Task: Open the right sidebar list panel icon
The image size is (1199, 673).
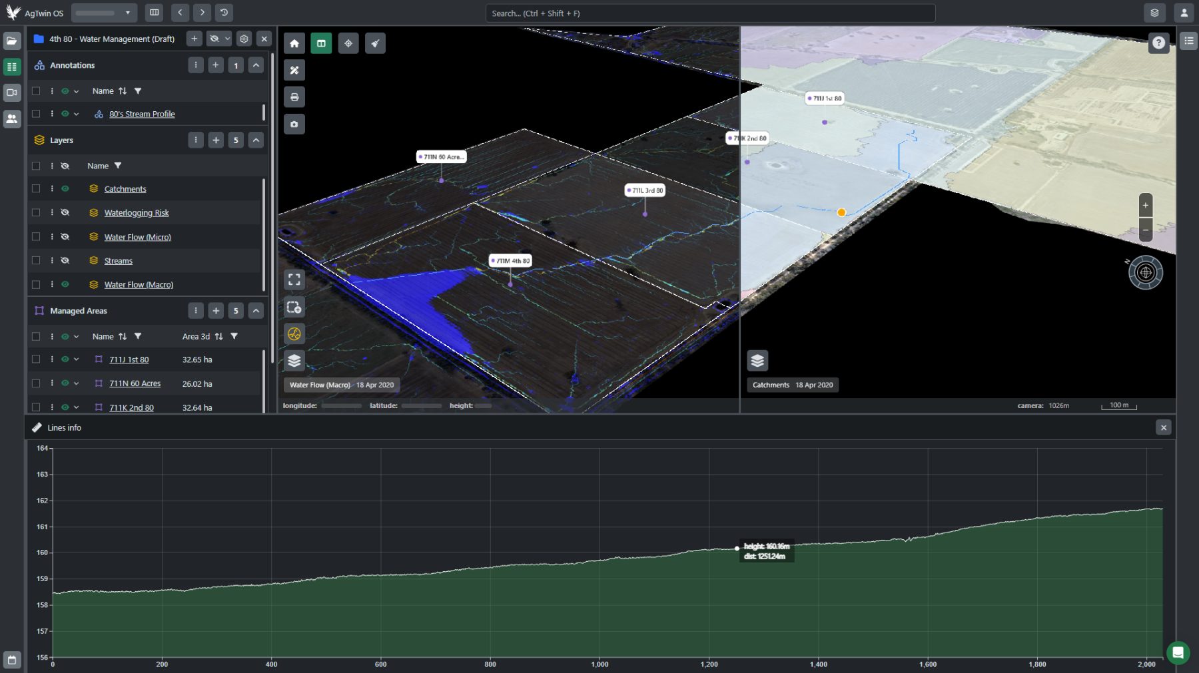Action: (x=1189, y=41)
